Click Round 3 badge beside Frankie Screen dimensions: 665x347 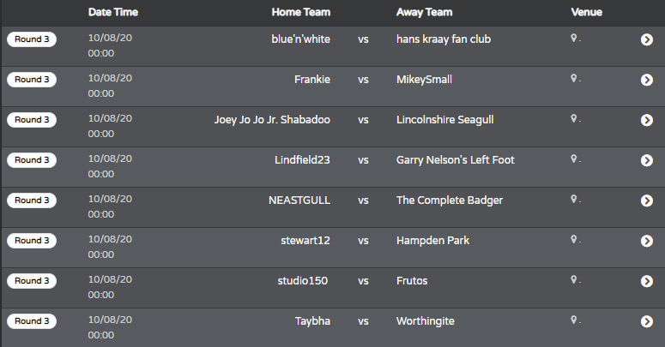(x=32, y=80)
